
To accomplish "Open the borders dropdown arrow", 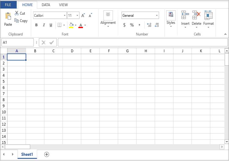I will click(64, 25).
